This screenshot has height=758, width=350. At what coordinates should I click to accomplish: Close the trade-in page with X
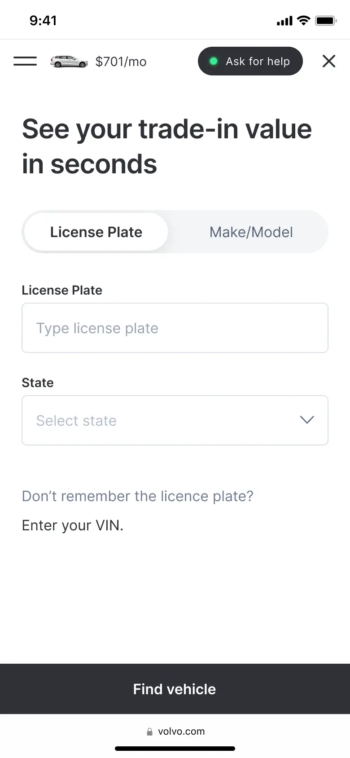pos(329,61)
